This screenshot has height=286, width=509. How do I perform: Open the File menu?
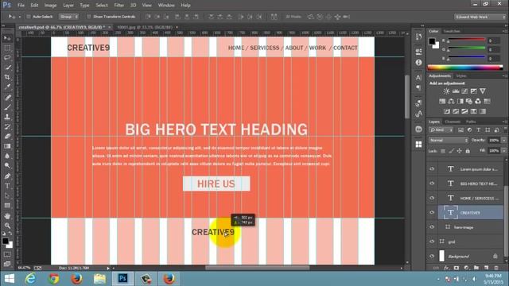click(21, 6)
